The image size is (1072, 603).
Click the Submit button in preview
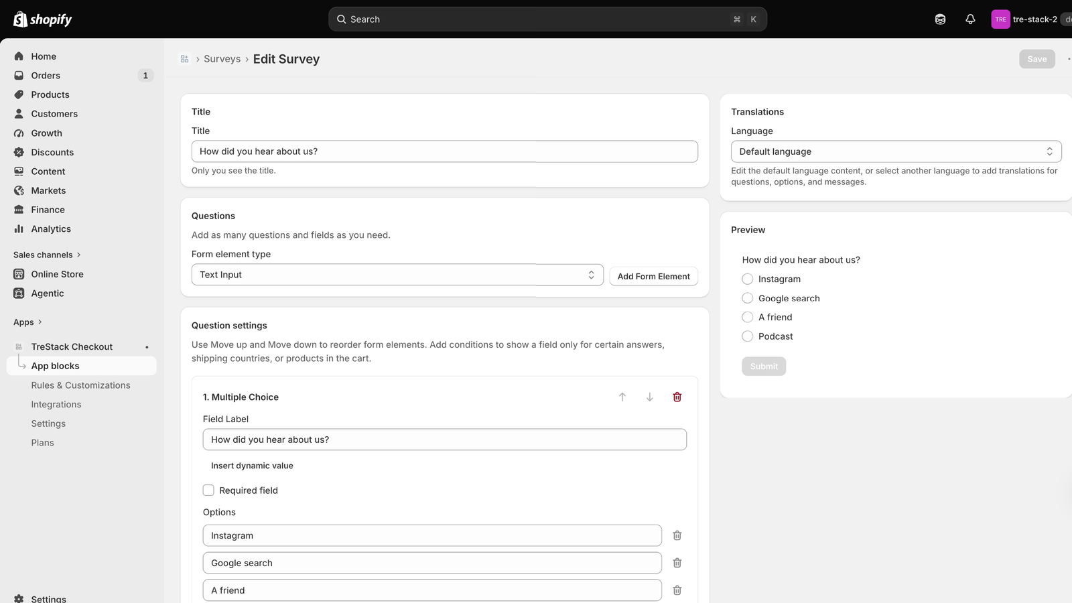pos(764,366)
